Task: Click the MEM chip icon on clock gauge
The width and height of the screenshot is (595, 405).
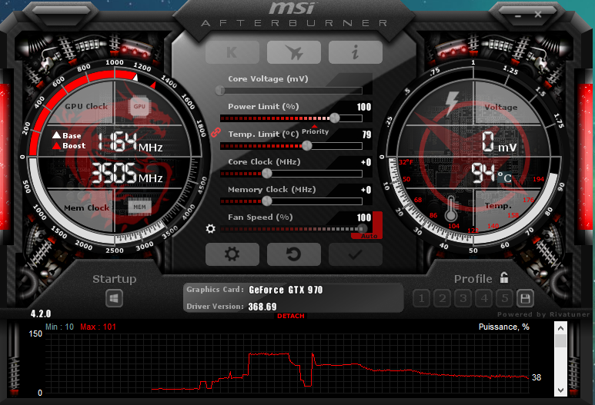Action: [139, 207]
